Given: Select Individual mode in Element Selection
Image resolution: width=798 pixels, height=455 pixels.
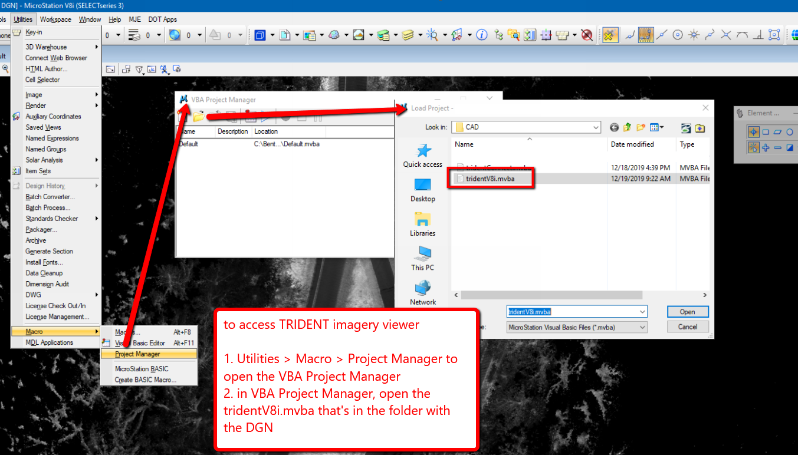Looking at the screenshot, I should (x=754, y=132).
